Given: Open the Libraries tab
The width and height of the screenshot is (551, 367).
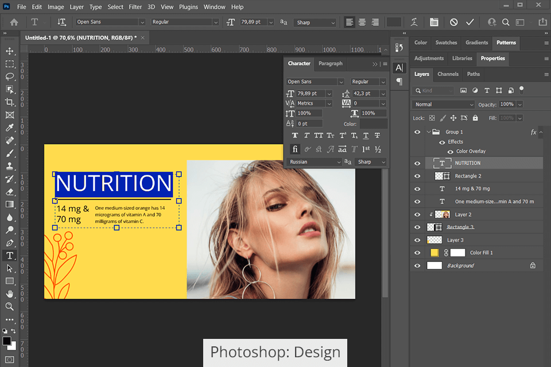Looking at the screenshot, I should pos(462,58).
